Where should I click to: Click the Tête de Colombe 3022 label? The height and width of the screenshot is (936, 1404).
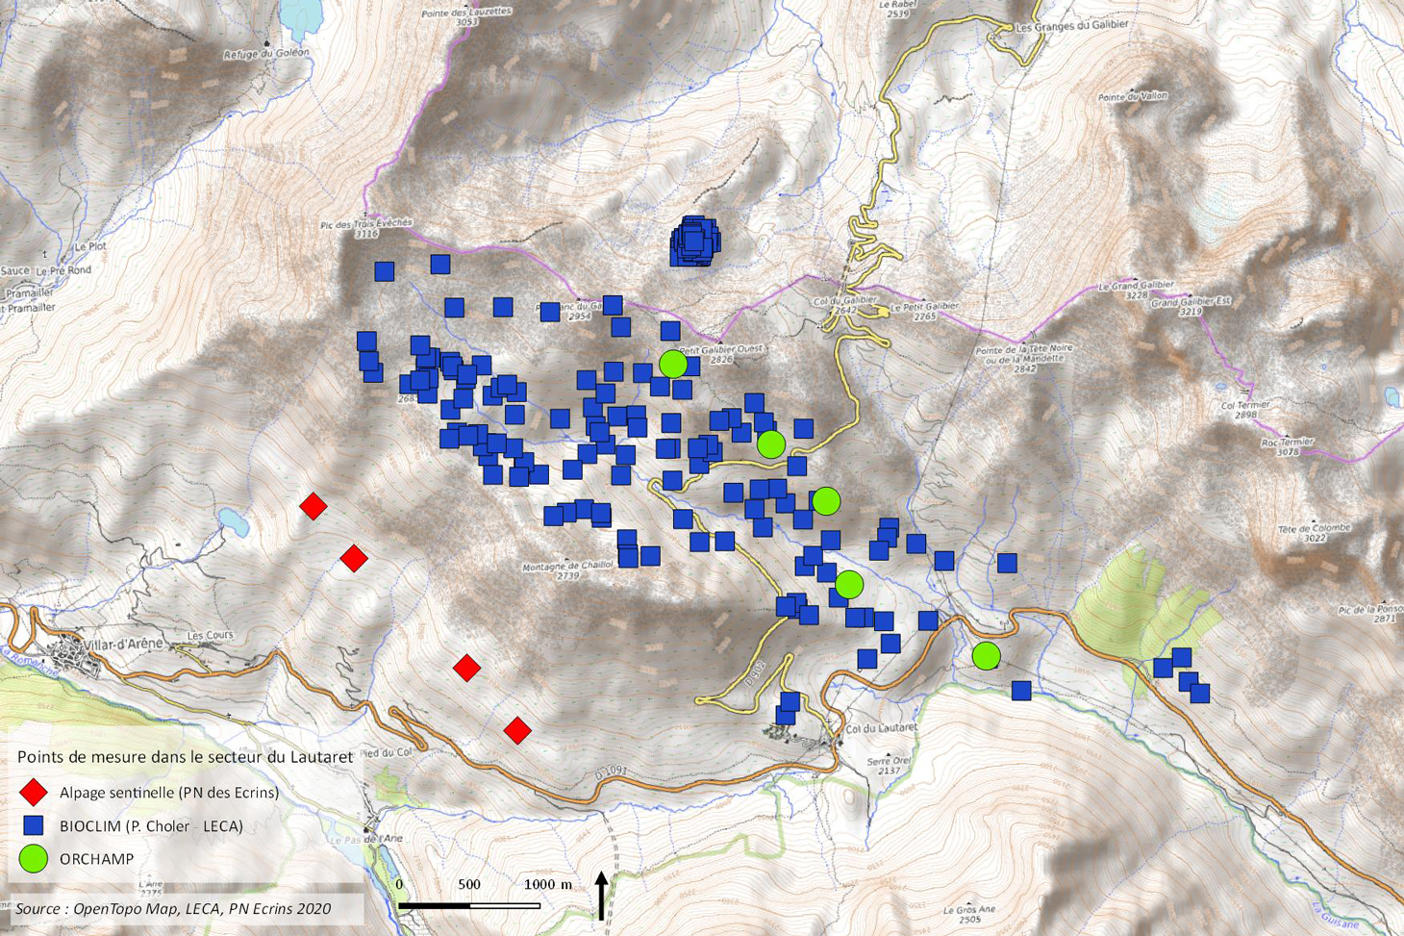click(x=1315, y=533)
